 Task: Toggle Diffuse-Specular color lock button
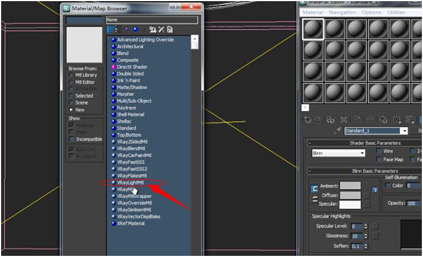point(315,199)
